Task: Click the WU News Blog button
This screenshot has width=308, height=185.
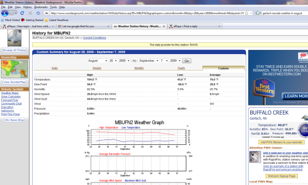Action: coord(14,120)
